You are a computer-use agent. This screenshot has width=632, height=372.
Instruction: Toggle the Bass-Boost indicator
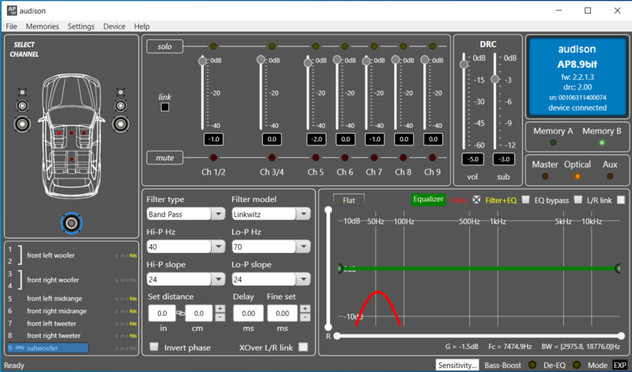pos(532,365)
